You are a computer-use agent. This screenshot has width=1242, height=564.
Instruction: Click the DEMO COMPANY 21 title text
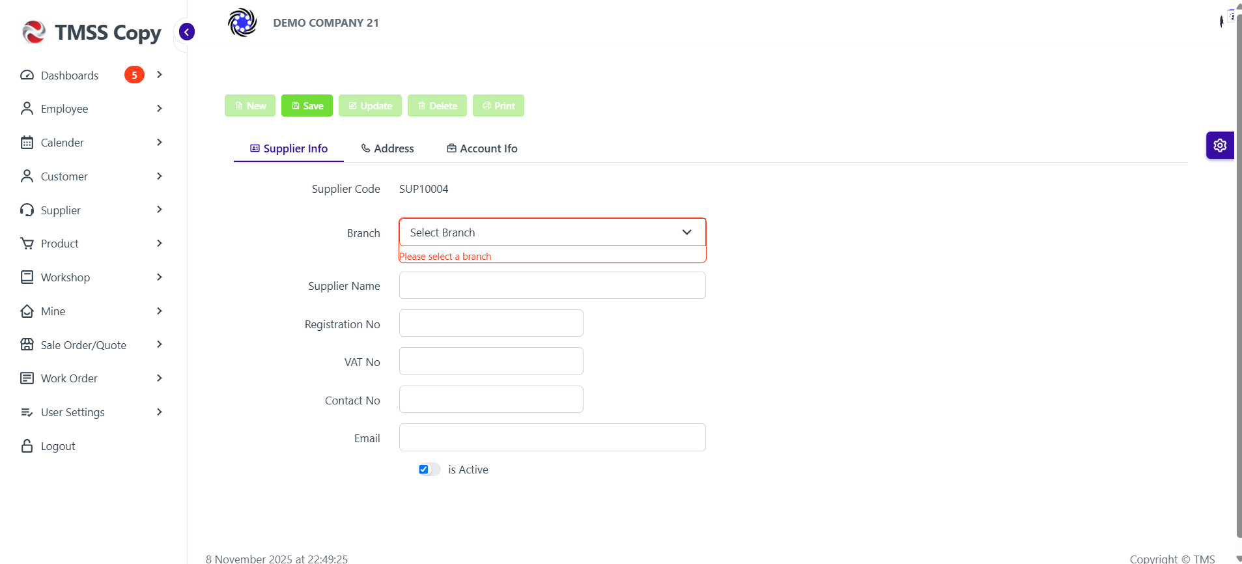(x=326, y=23)
